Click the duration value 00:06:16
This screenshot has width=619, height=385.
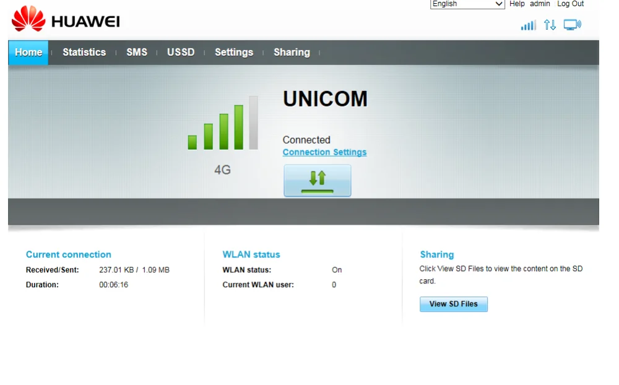pos(114,285)
